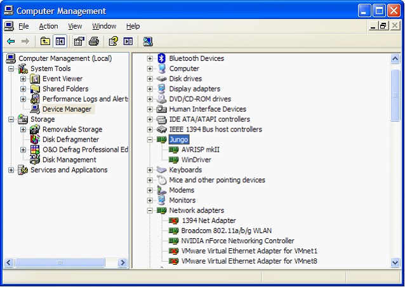Select NVIDIA nForce Networking Controller
Image resolution: width=405 pixels, height=287 pixels.
237,241
